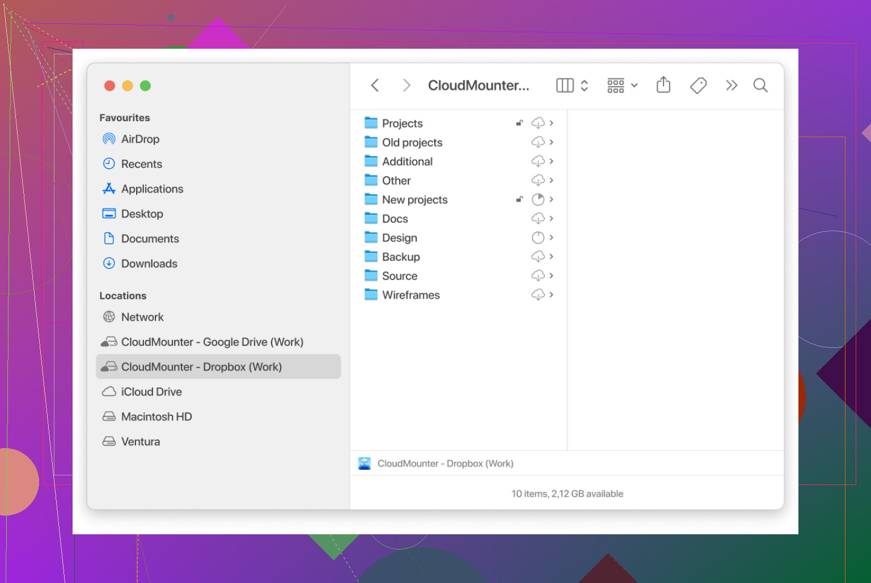This screenshot has width=871, height=583.
Task: Click the CloudMounter drive icon in path bar
Action: [x=365, y=463]
